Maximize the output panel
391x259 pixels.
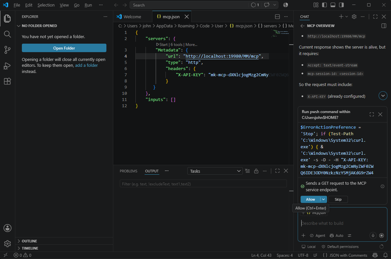point(277,171)
